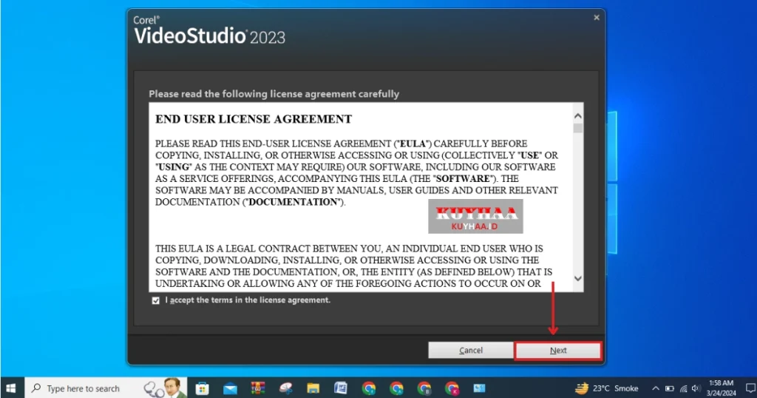Open the light-blue app icon after Chrome icons

(x=479, y=388)
